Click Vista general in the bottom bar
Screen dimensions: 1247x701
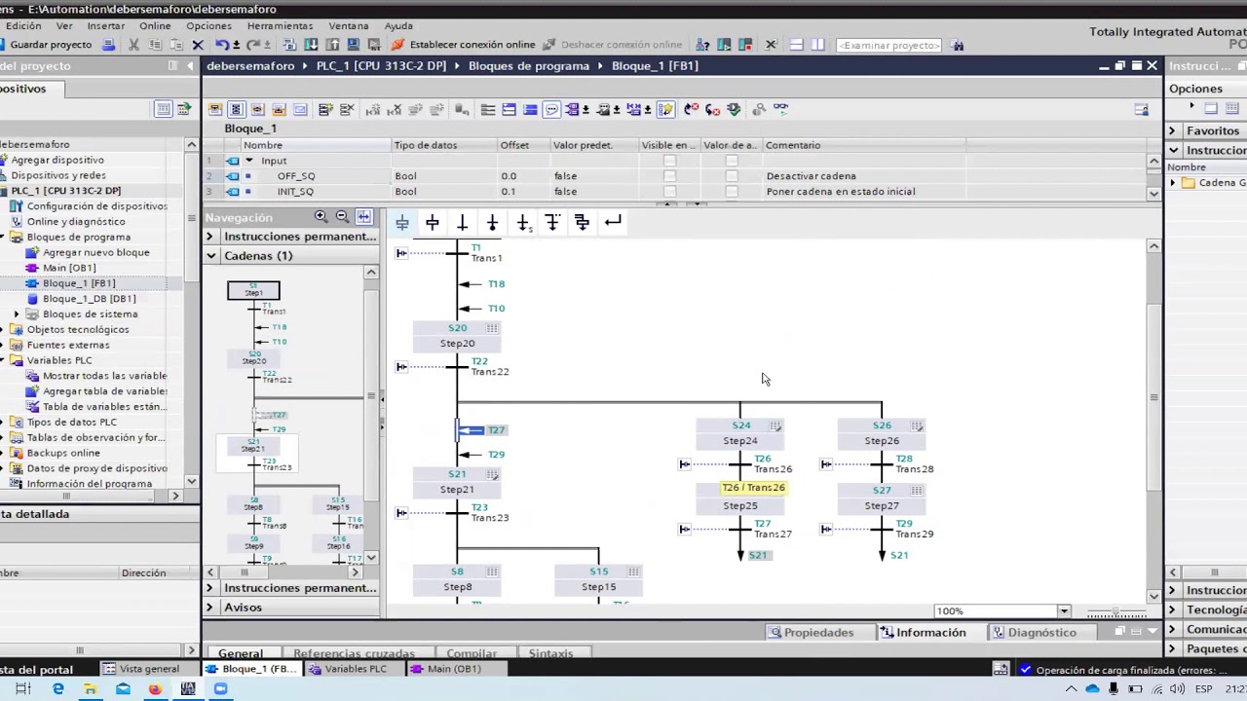pyautogui.click(x=142, y=669)
